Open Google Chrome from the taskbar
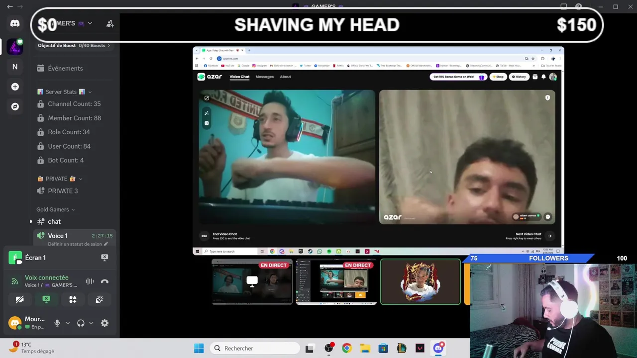The height and width of the screenshot is (358, 637). [347, 348]
